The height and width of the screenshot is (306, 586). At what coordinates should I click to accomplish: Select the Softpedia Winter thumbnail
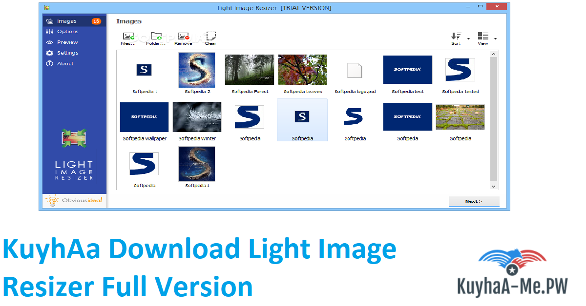pos(197,117)
